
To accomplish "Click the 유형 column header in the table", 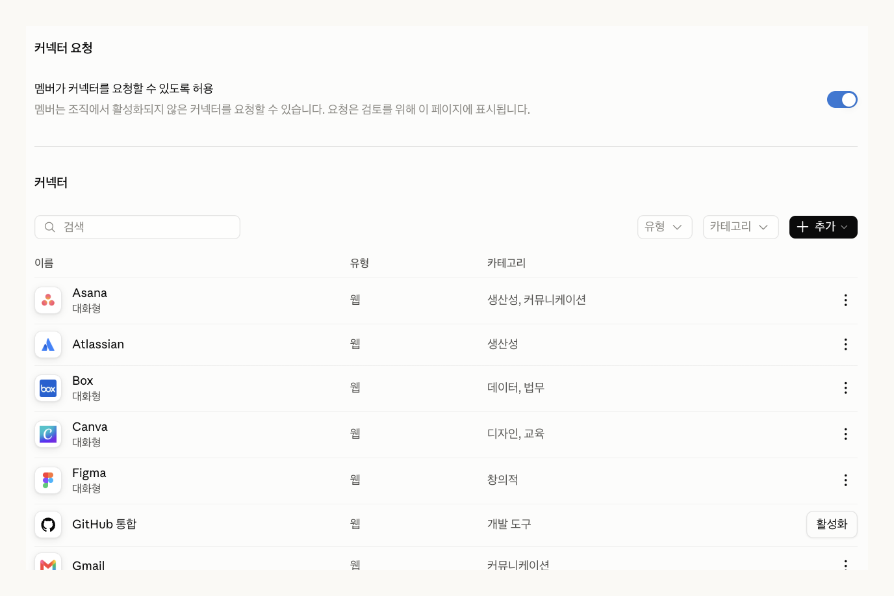I will [x=359, y=263].
